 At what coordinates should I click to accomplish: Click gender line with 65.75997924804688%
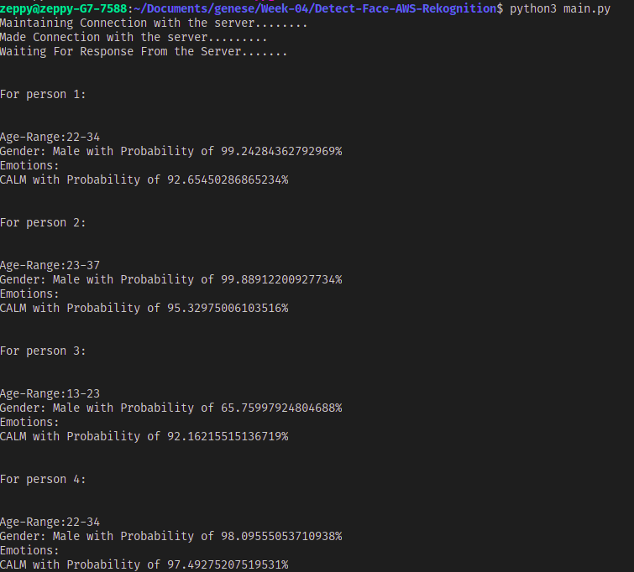coord(171,408)
